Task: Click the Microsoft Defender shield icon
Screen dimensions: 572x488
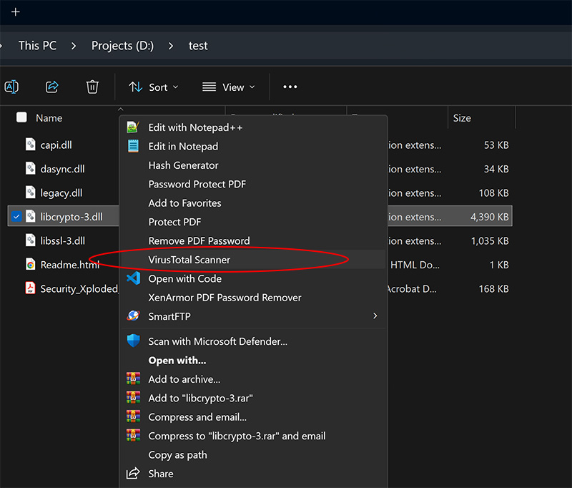Action: 133,341
